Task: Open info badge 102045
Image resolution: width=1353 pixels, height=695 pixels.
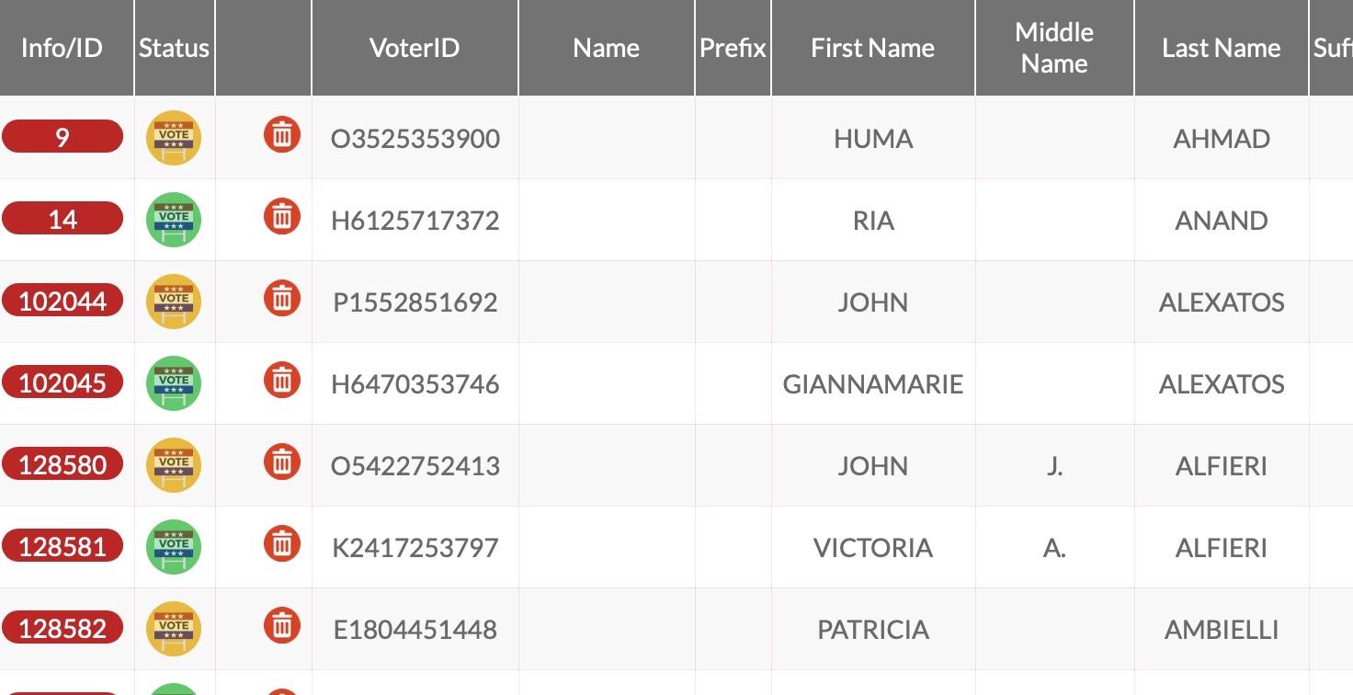Action: point(63,382)
